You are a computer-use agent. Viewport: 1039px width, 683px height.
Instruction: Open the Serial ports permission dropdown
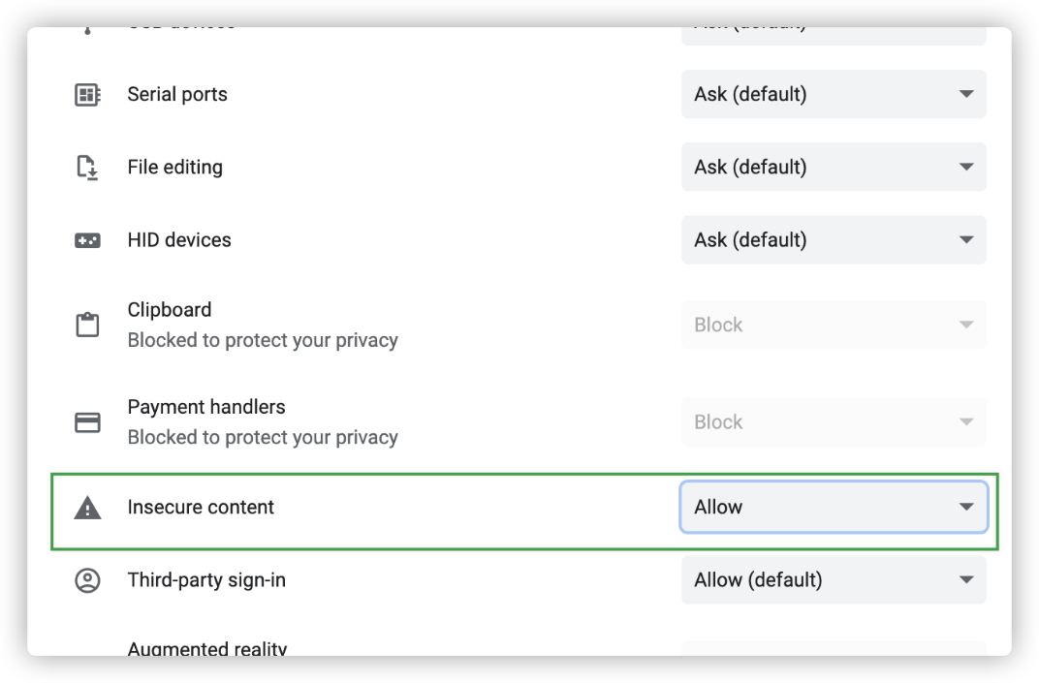click(834, 95)
